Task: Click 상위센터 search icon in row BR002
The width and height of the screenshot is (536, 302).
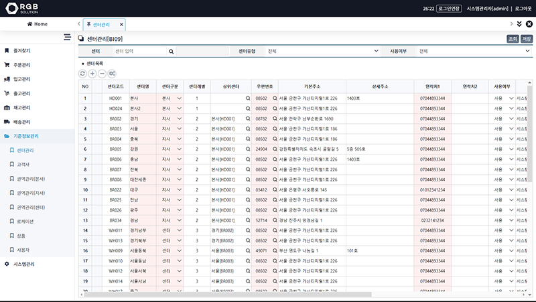Action: point(248,119)
